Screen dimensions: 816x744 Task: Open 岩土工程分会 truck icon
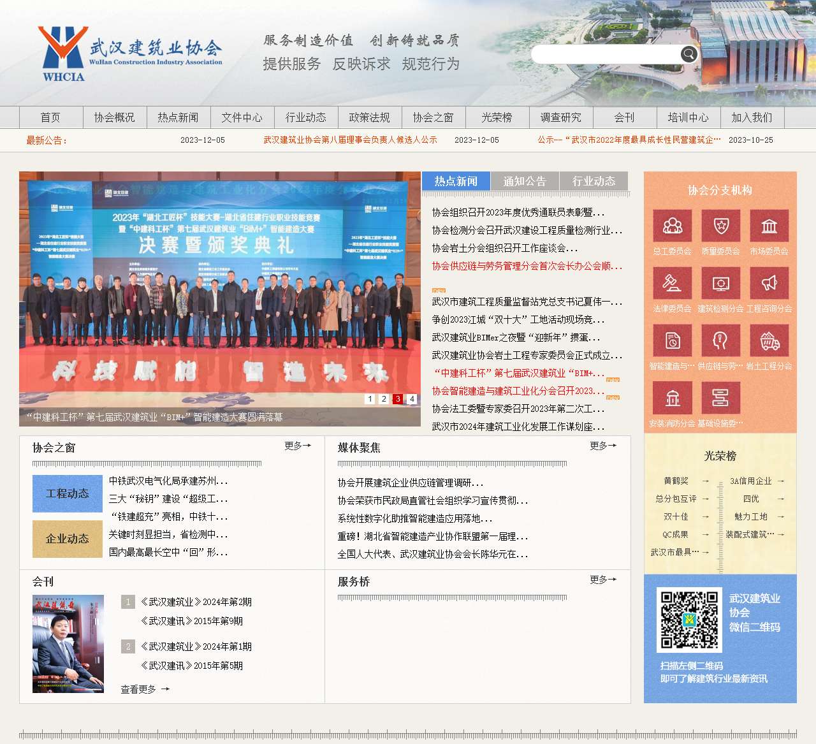pyautogui.click(x=769, y=340)
